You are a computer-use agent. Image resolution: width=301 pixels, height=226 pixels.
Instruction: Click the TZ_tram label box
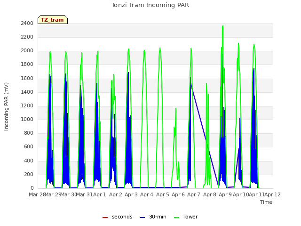coord(53,20)
